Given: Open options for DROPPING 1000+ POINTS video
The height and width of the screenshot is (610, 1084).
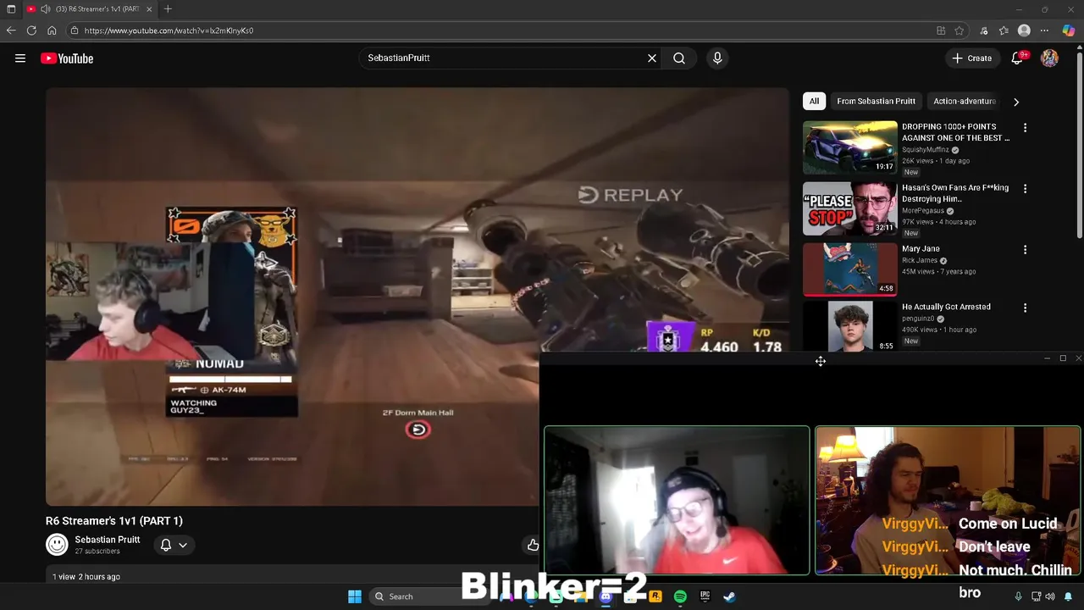Looking at the screenshot, I should [x=1025, y=128].
